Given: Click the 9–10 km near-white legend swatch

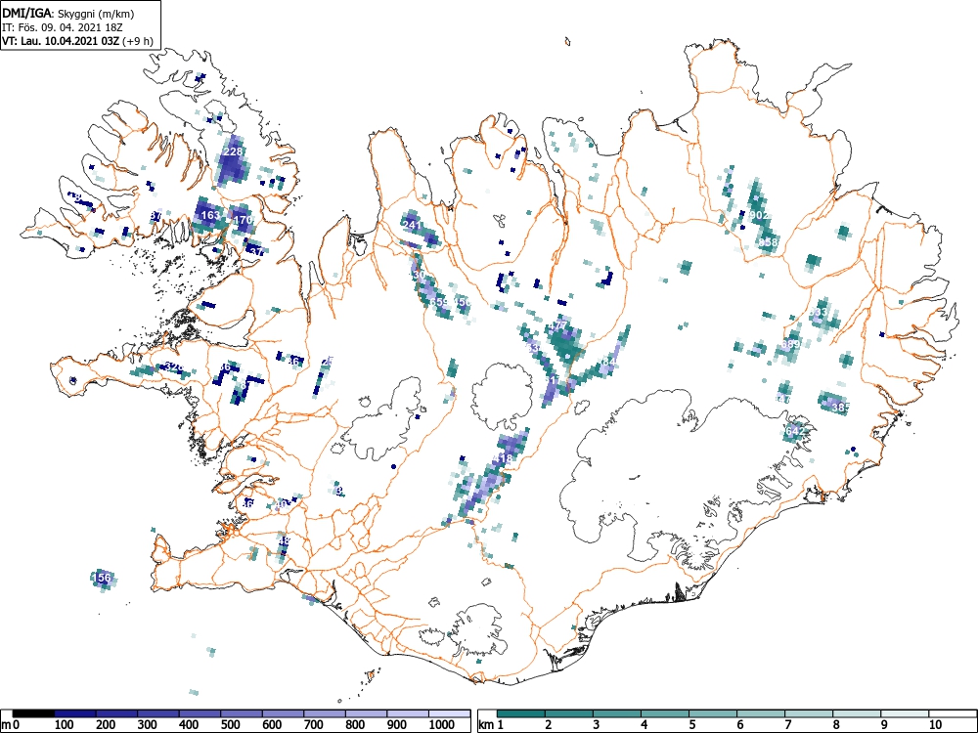Looking at the screenshot, I should pyautogui.click(x=905, y=713).
